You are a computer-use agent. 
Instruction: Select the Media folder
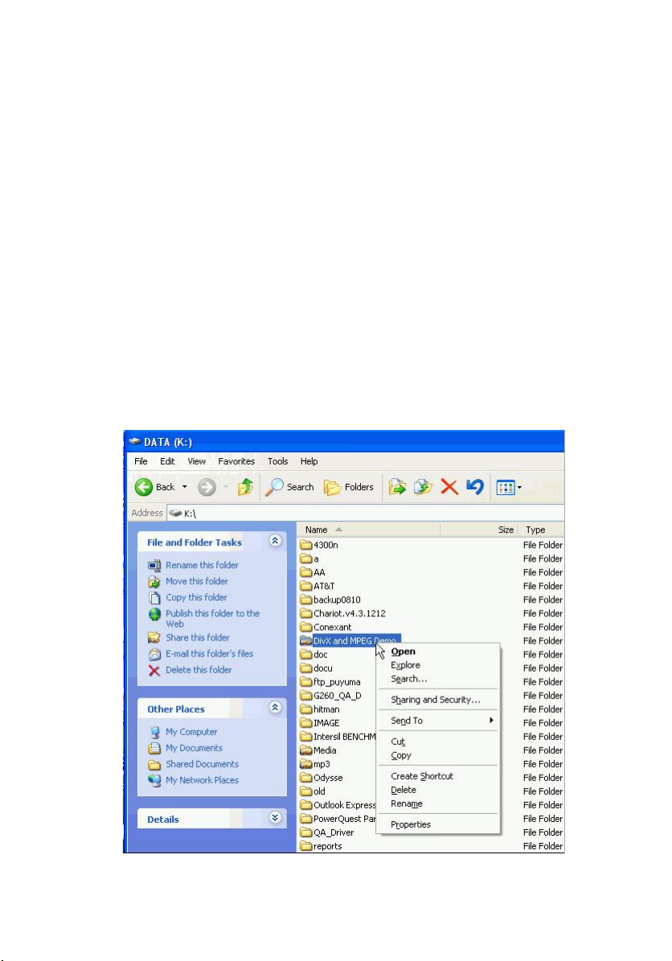(x=318, y=750)
